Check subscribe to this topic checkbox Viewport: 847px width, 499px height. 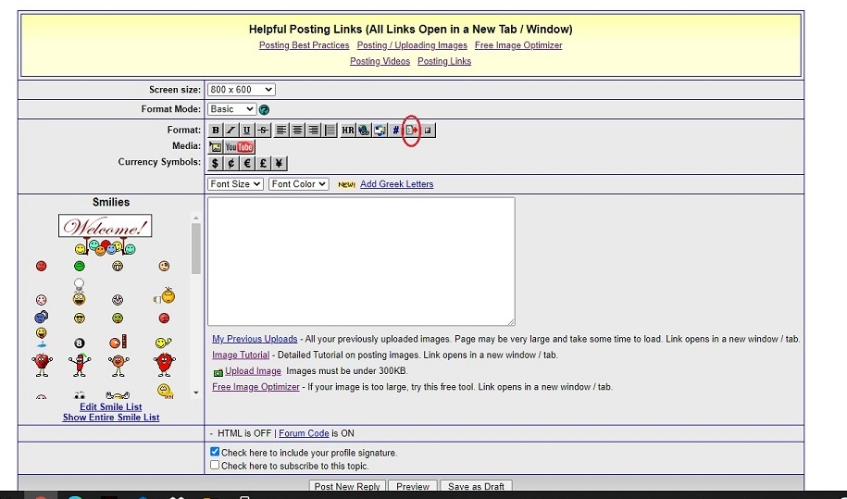point(215,465)
